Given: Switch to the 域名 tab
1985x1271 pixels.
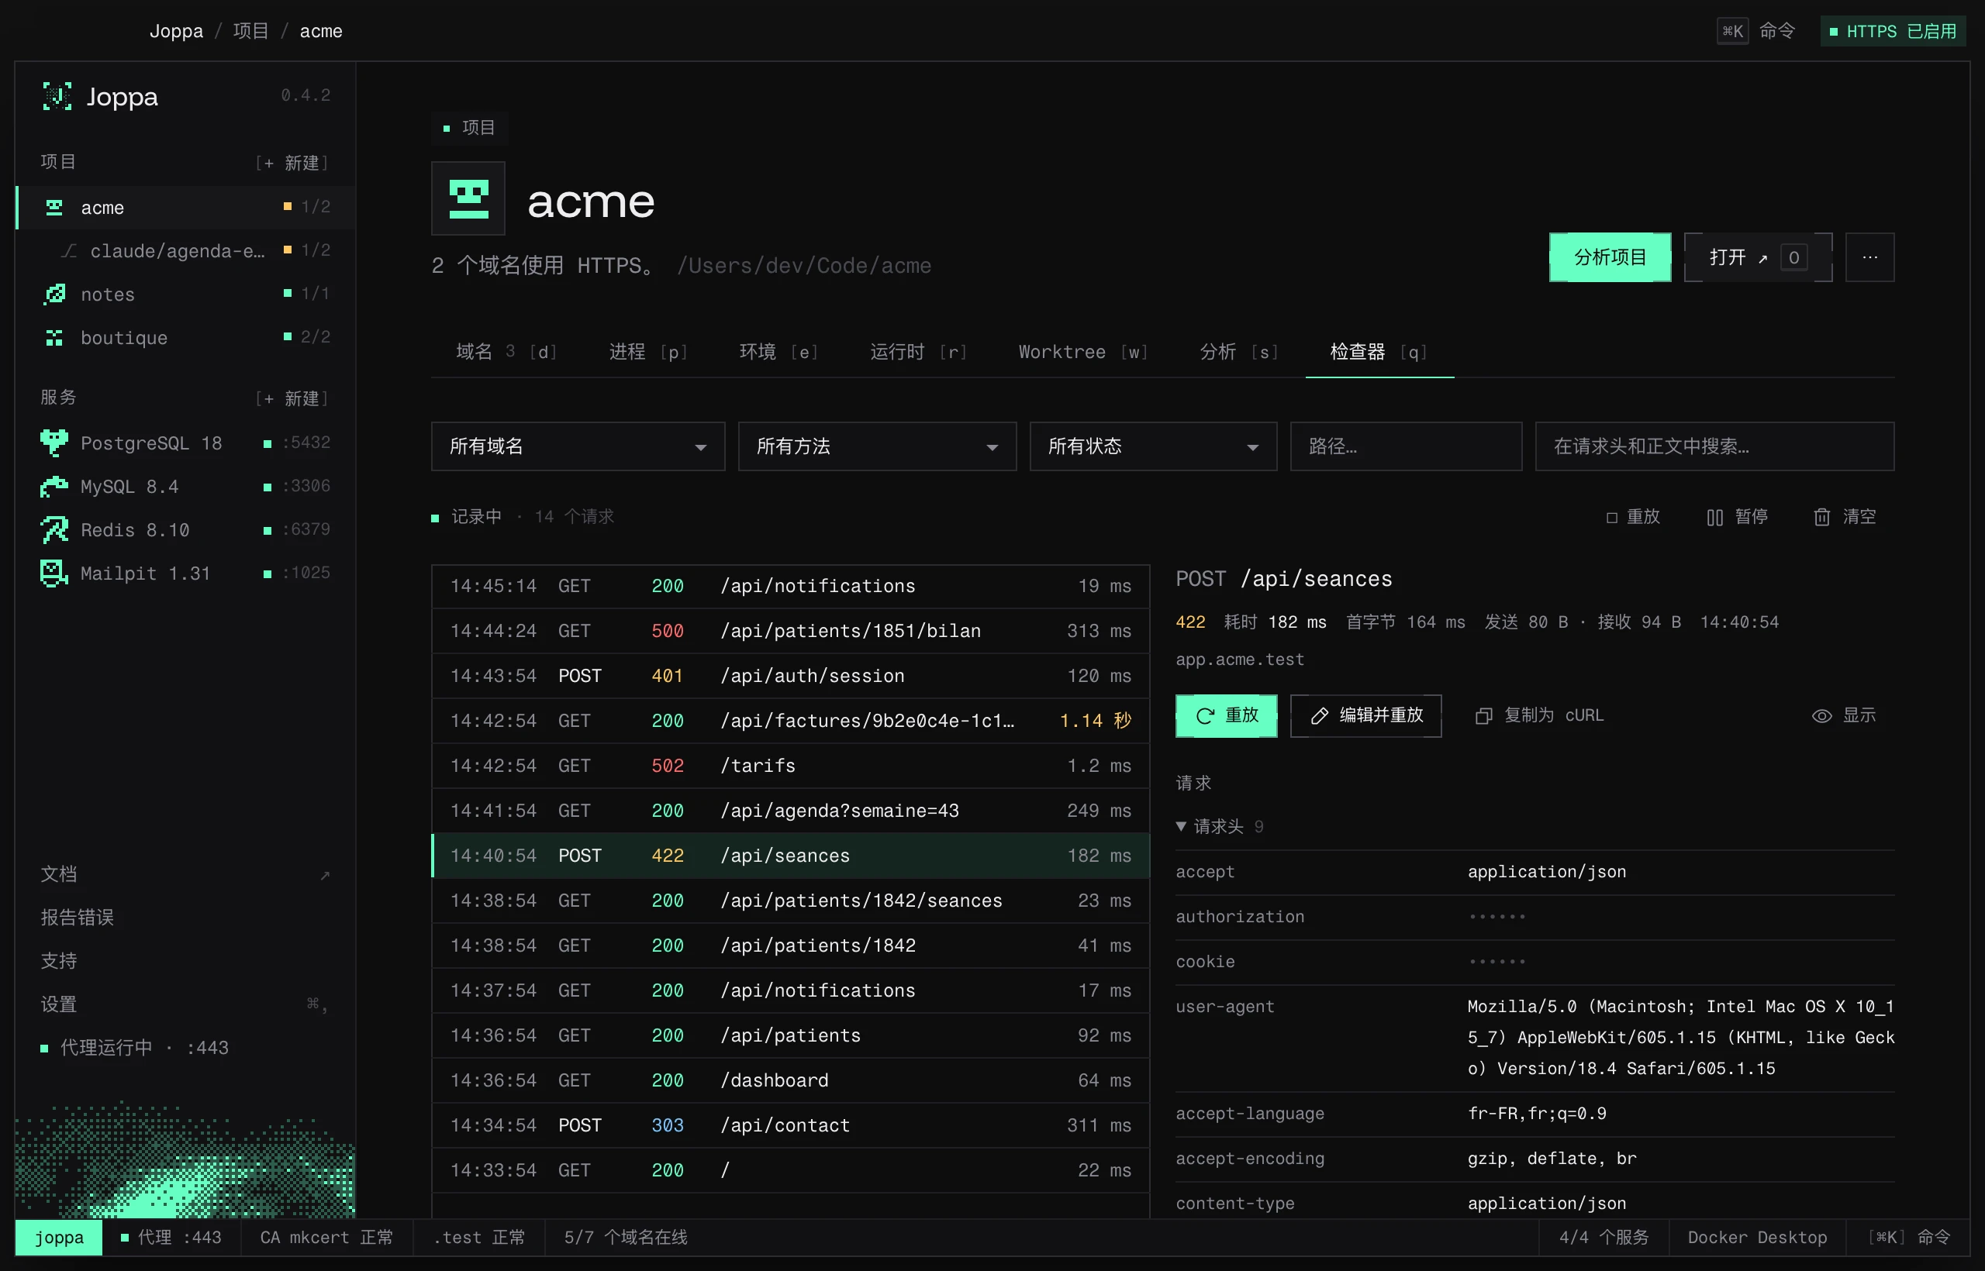Looking at the screenshot, I should pos(506,352).
